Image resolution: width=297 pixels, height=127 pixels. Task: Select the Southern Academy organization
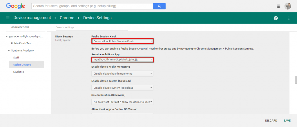pyautogui.click(x=23, y=51)
